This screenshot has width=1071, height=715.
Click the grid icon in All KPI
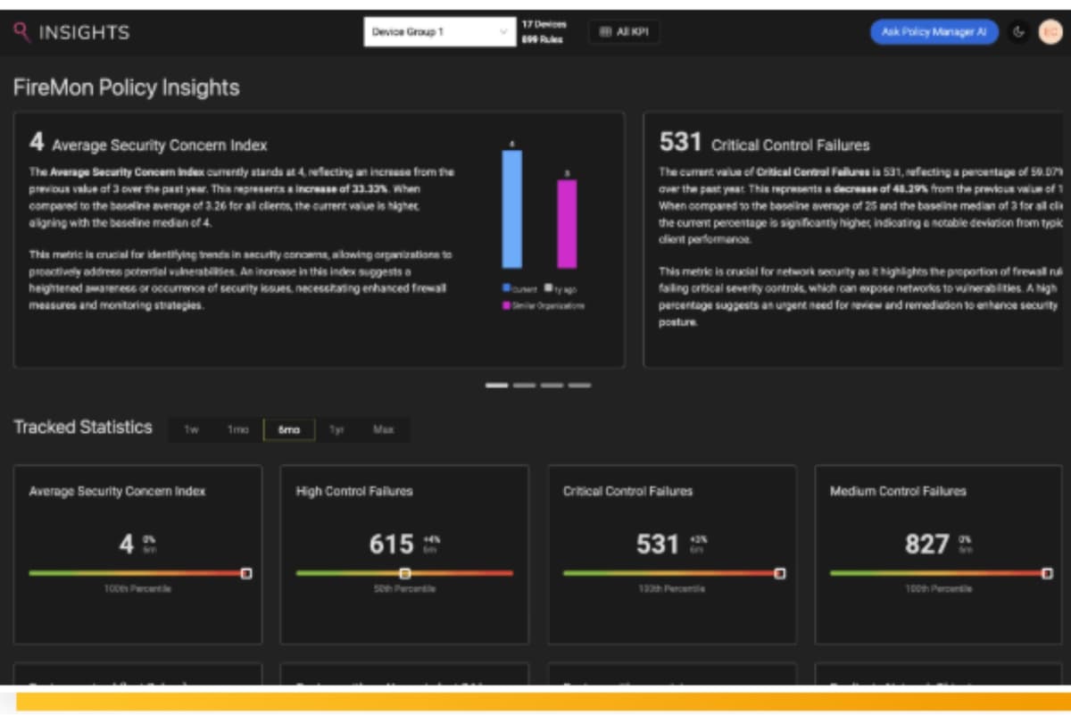point(605,32)
